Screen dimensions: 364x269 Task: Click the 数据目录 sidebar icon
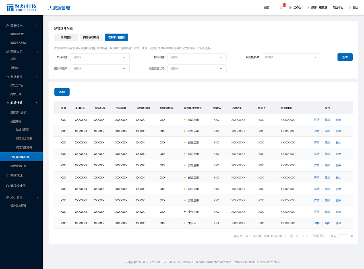tap(7, 51)
